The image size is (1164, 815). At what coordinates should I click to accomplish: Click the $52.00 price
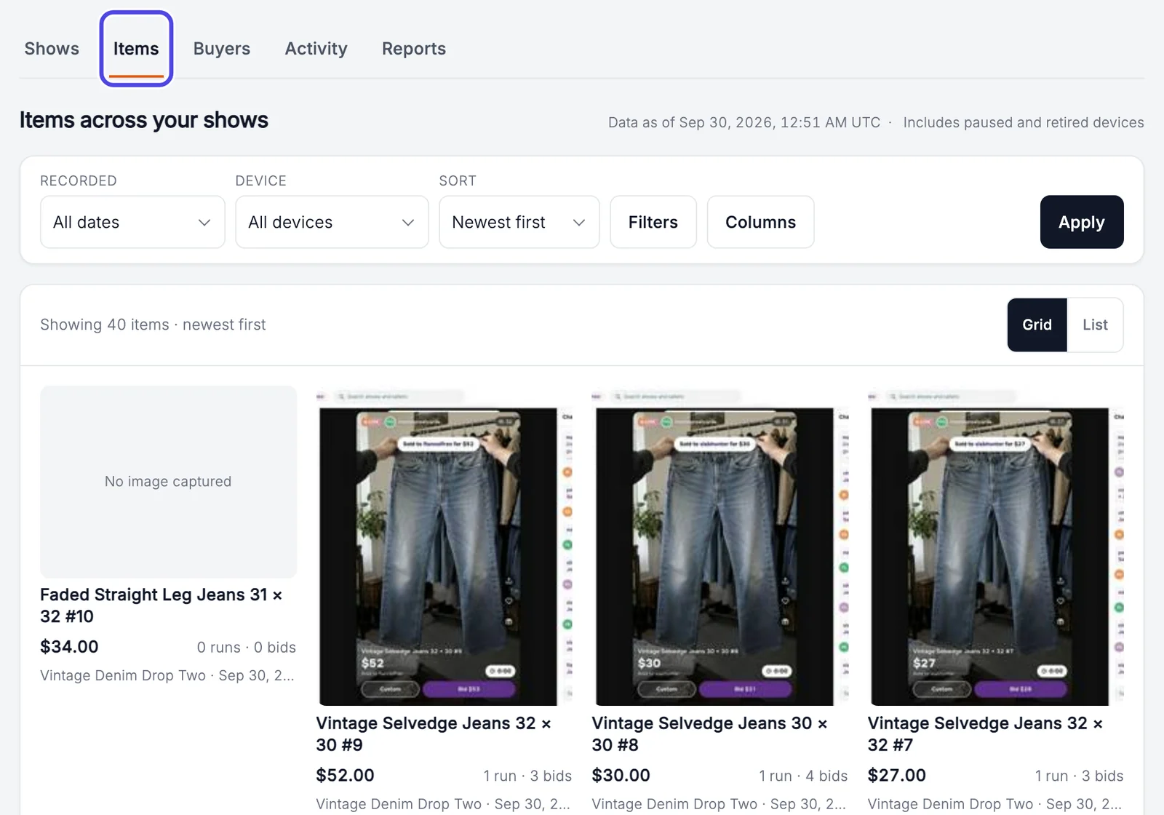pyautogui.click(x=345, y=776)
